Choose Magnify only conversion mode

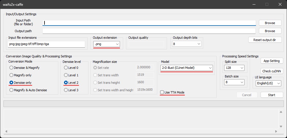(11, 75)
